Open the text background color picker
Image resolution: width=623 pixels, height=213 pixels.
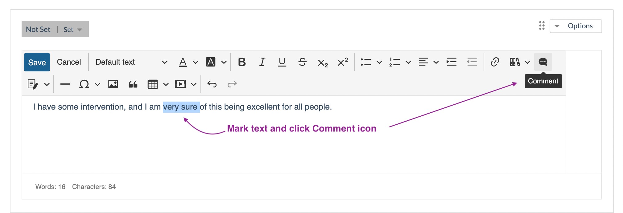[x=224, y=62]
